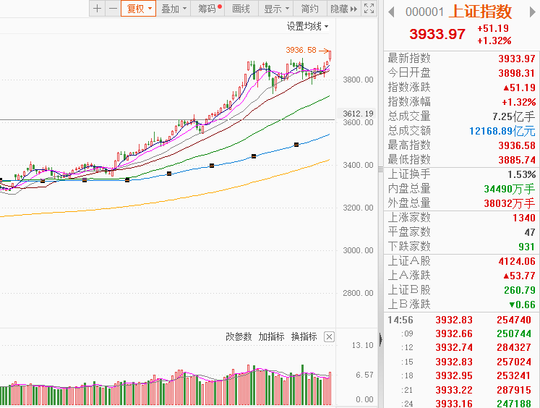The width and height of the screenshot is (540, 408).
Task: Open the 叠加 overlay dropdown
Action: tap(173, 9)
